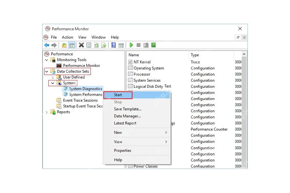The width and height of the screenshot is (290, 193).
Task: Open the View menu in menu bar
Action: (82, 37)
